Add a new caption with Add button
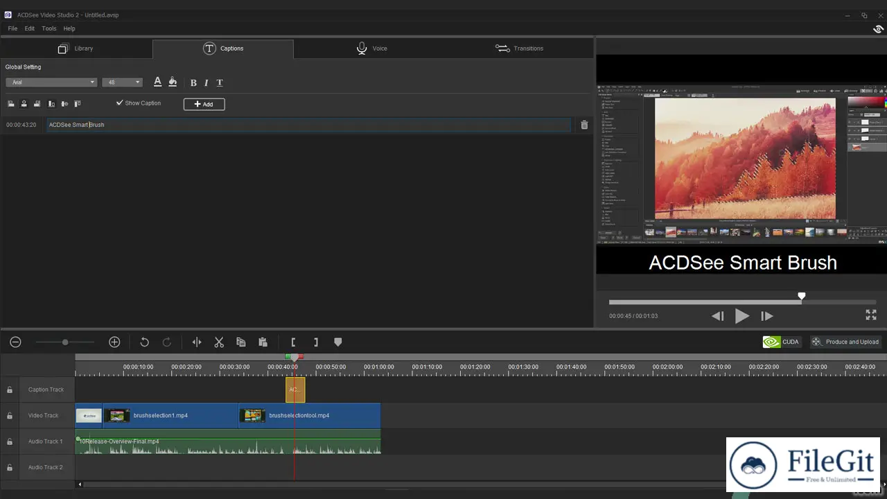Viewport: 887px width, 499px height. pyautogui.click(x=204, y=104)
